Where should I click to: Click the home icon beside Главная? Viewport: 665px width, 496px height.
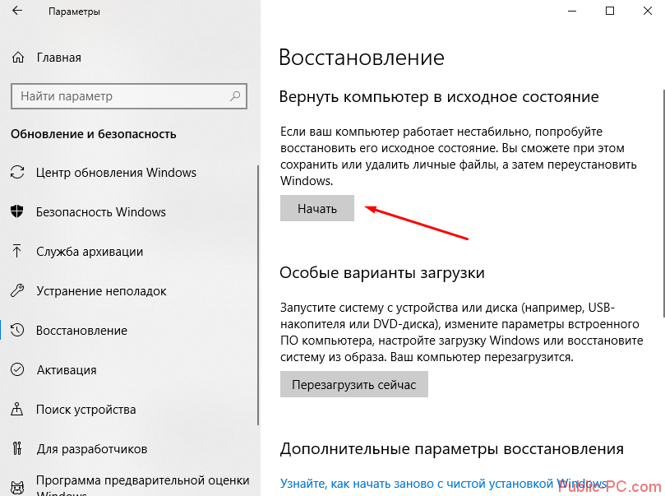click(x=18, y=58)
